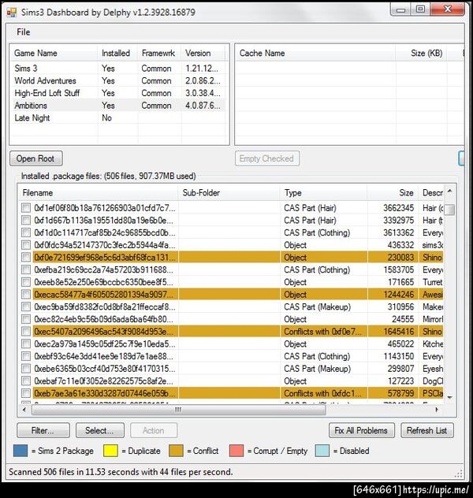The width and height of the screenshot is (473, 498).
Task: Tick checkbox for file 0xefba219c69cc2a74a57203b911688
Action: coord(26,269)
